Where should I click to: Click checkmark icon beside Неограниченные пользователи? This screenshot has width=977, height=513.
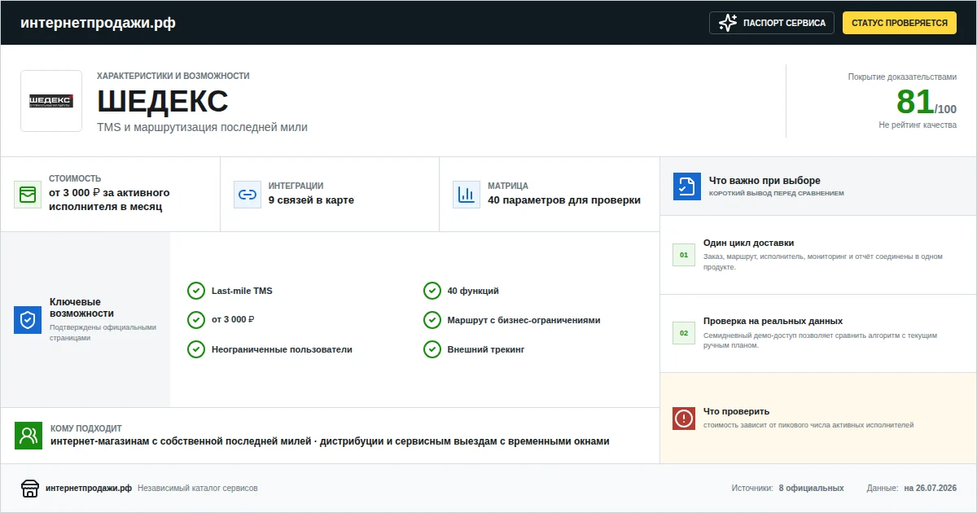196,349
